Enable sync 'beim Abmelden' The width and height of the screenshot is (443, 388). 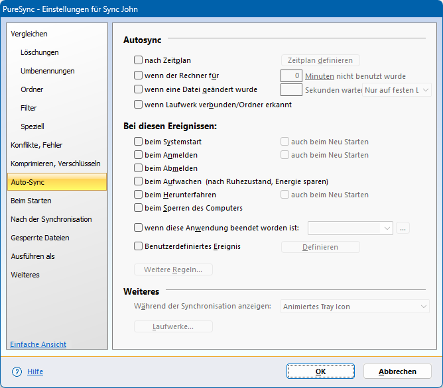click(x=138, y=168)
